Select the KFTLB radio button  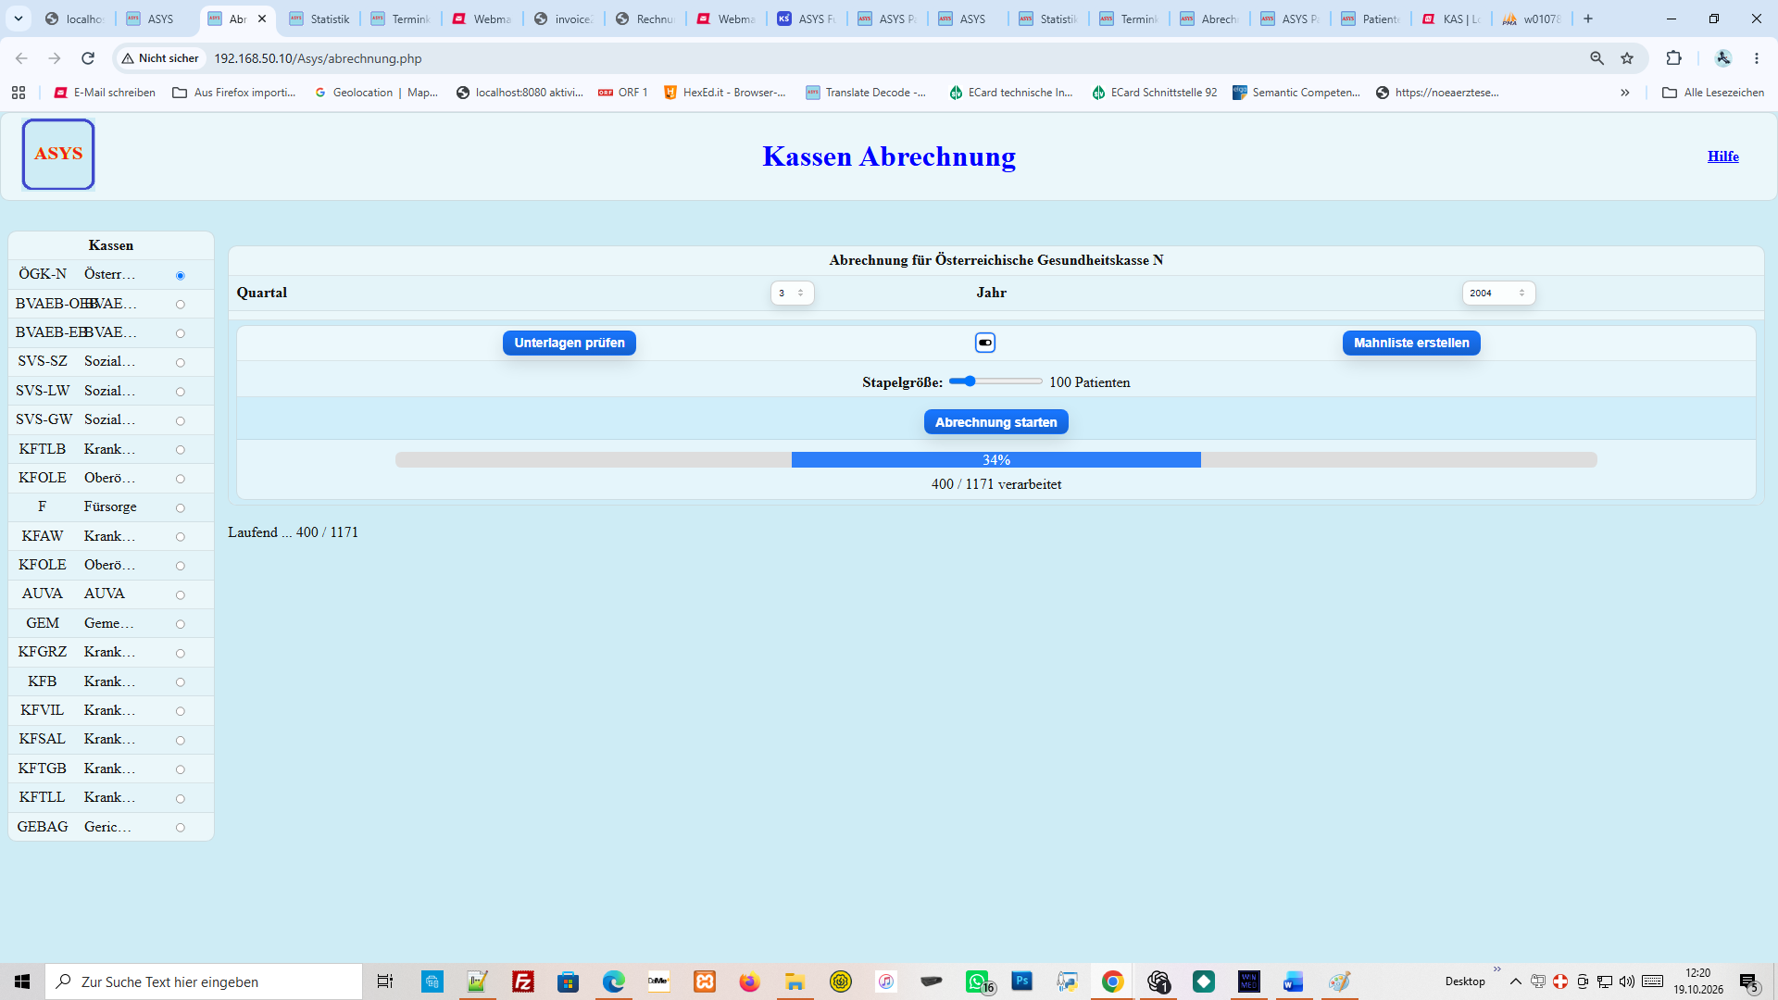pyautogui.click(x=181, y=449)
